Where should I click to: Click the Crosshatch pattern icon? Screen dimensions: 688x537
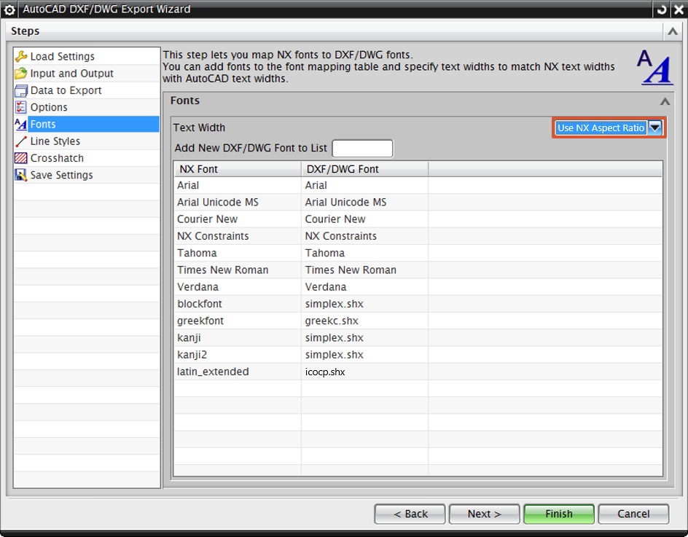[x=21, y=158]
